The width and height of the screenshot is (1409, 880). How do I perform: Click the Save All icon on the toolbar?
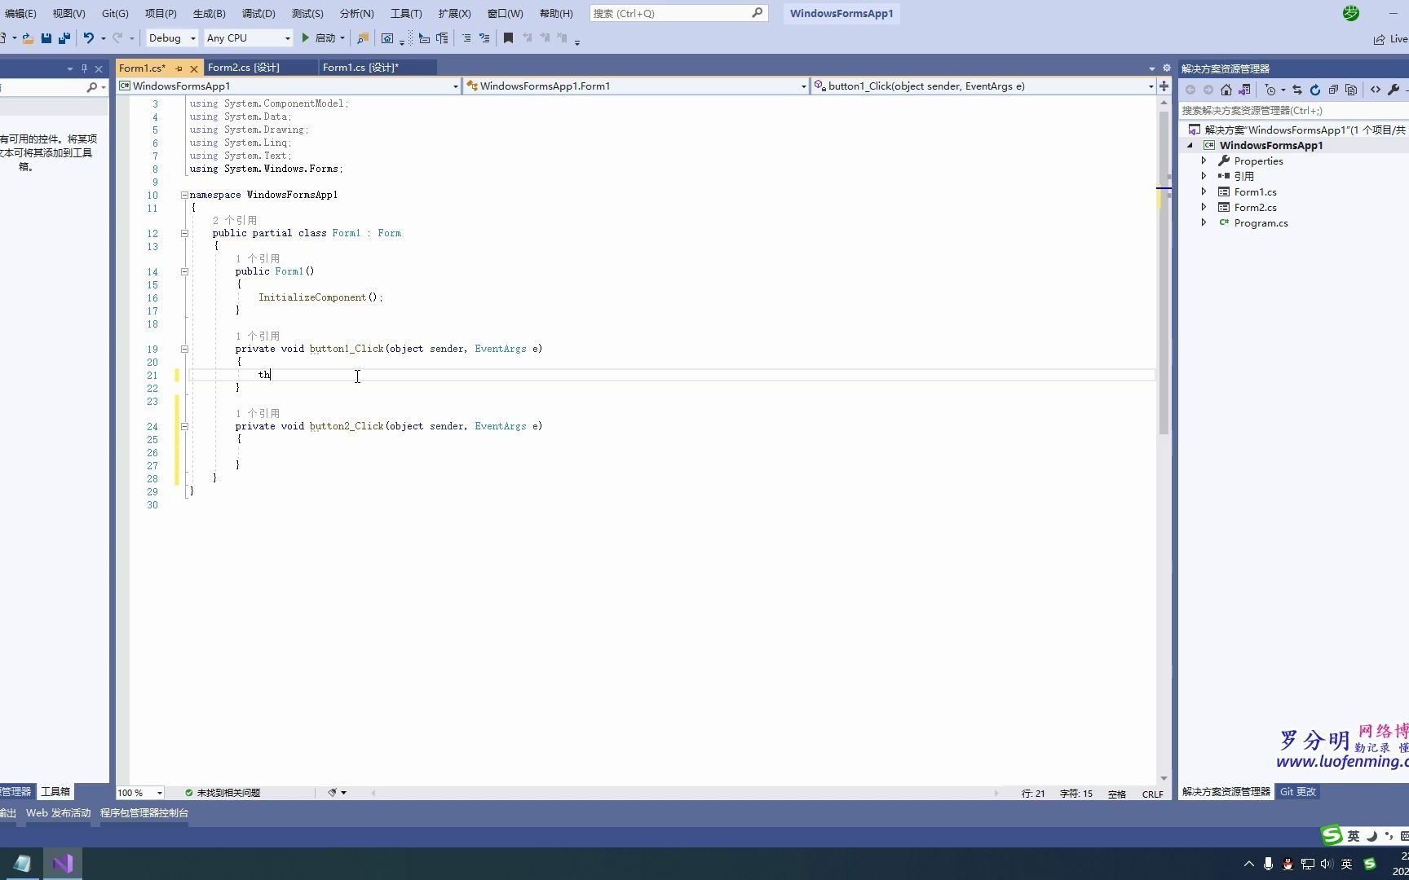click(x=64, y=37)
